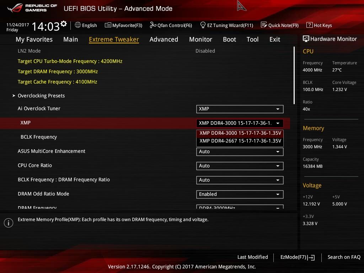Click the Memory heading in Hardware Monitor
364x273 pixels.
tap(314, 128)
